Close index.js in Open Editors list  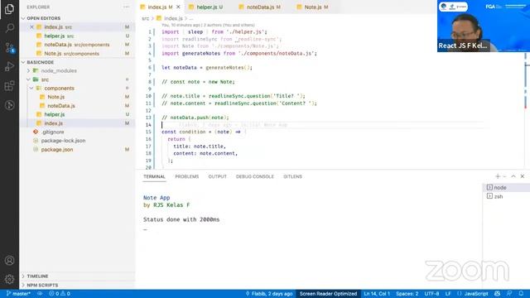click(x=31, y=26)
